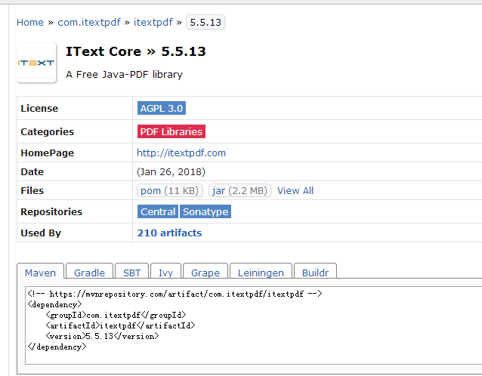Click the 'A Free Java-PDF library' description
The width and height of the screenshot is (482, 376).
124,74
